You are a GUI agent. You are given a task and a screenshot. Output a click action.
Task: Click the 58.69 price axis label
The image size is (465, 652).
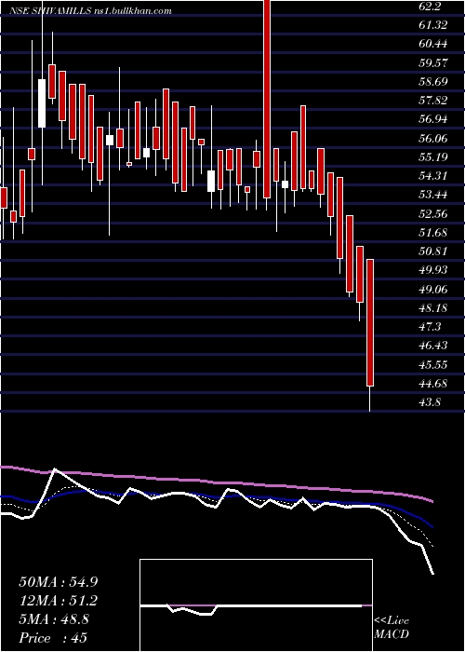point(432,82)
